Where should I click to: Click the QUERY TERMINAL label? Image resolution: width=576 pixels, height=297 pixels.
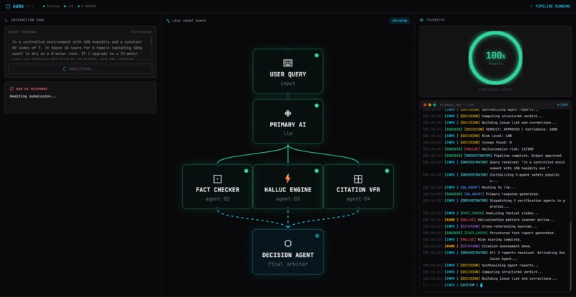point(23,32)
